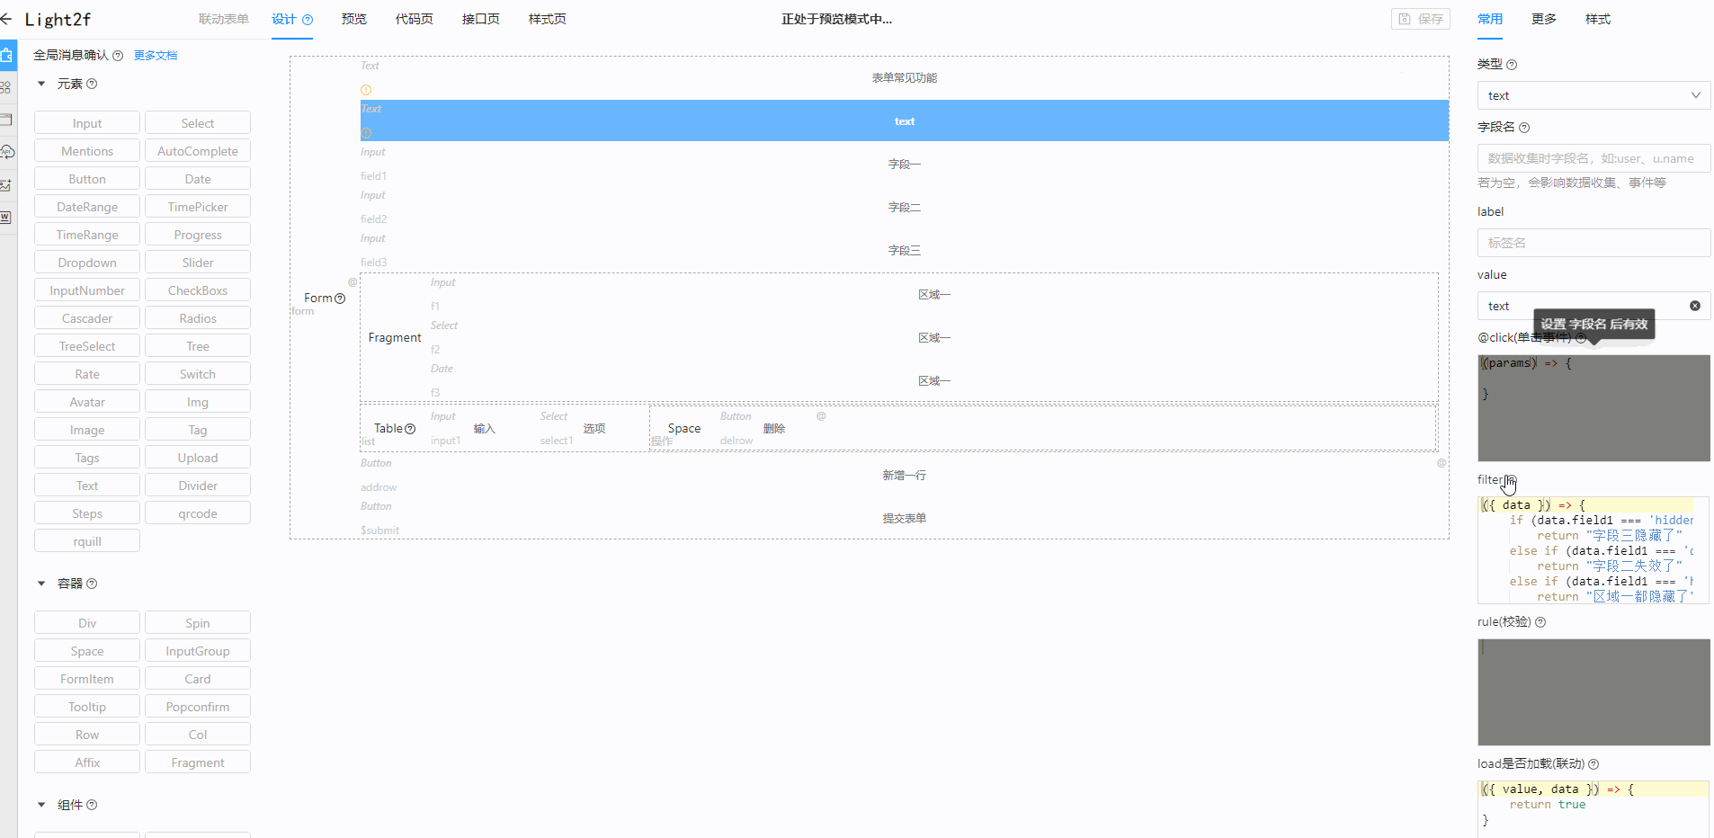Click help icon next to Form label
This screenshot has width=1714, height=838.
(x=340, y=299)
